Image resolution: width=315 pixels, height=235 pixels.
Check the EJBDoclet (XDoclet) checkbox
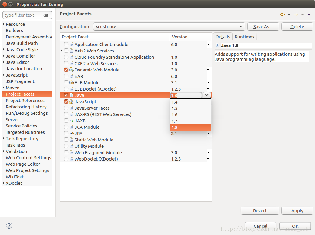tap(66, 89)
